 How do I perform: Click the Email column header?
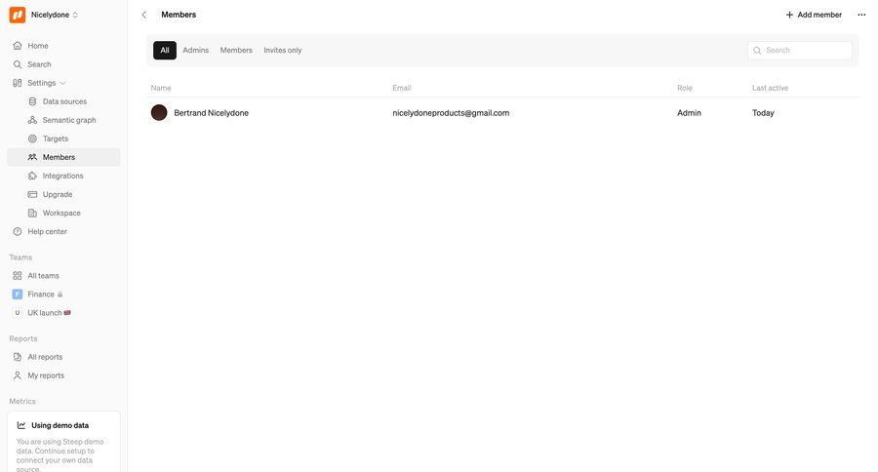[402, 88]
